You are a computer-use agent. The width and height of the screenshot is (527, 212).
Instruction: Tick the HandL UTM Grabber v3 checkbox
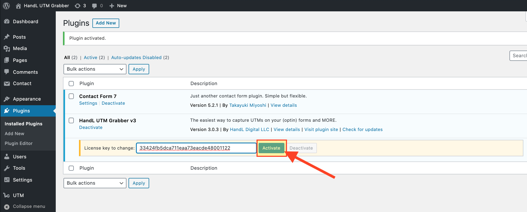coord(71,120)
